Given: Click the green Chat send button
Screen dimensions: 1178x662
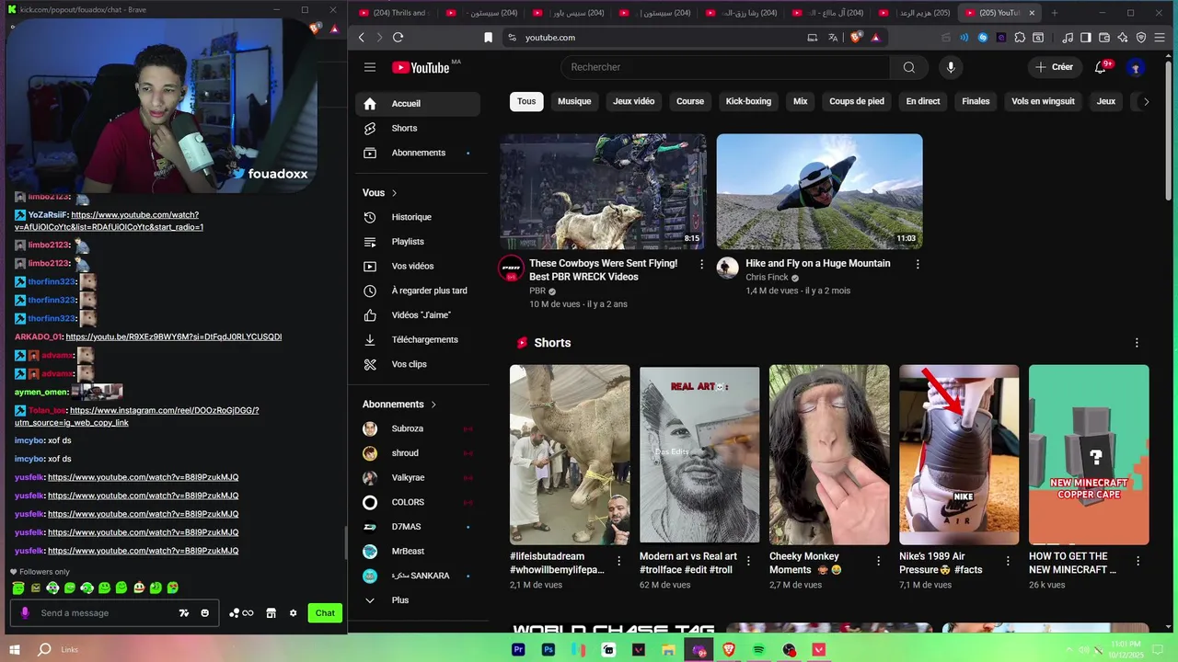Looking at the screenshot, I should click(325, 613).
